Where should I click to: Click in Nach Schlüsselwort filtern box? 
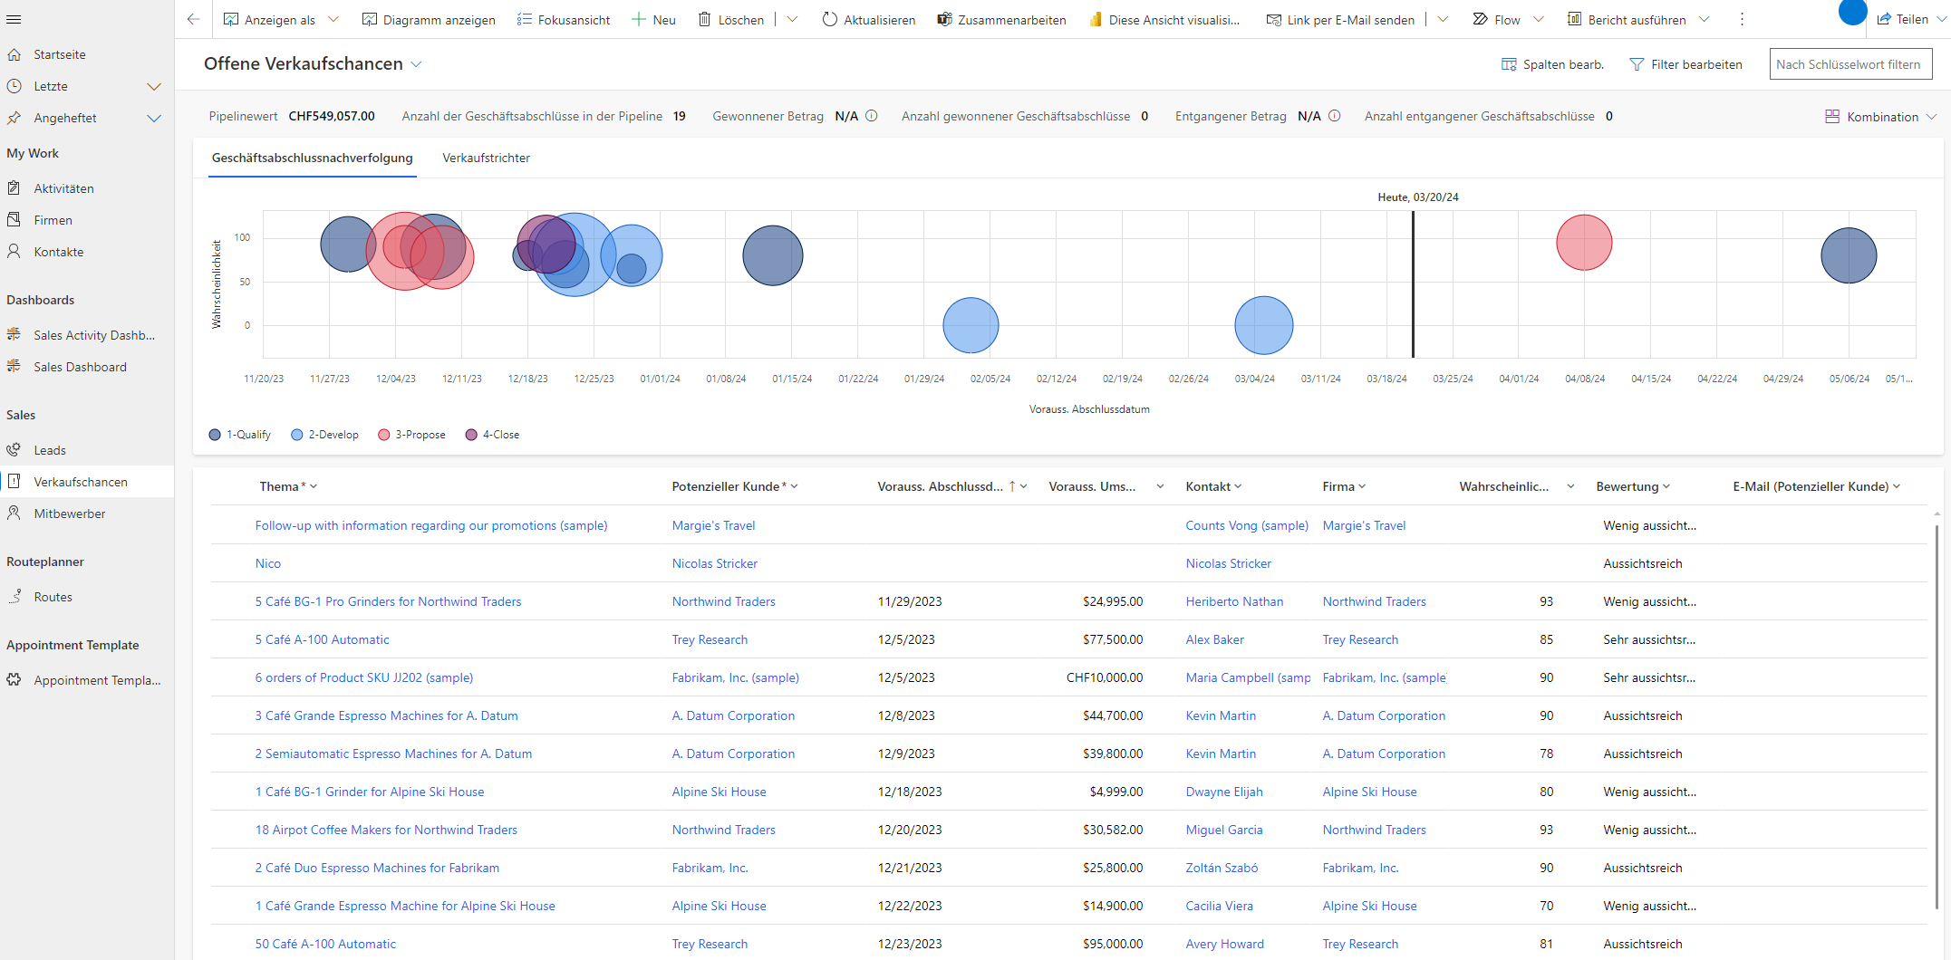1850,64
